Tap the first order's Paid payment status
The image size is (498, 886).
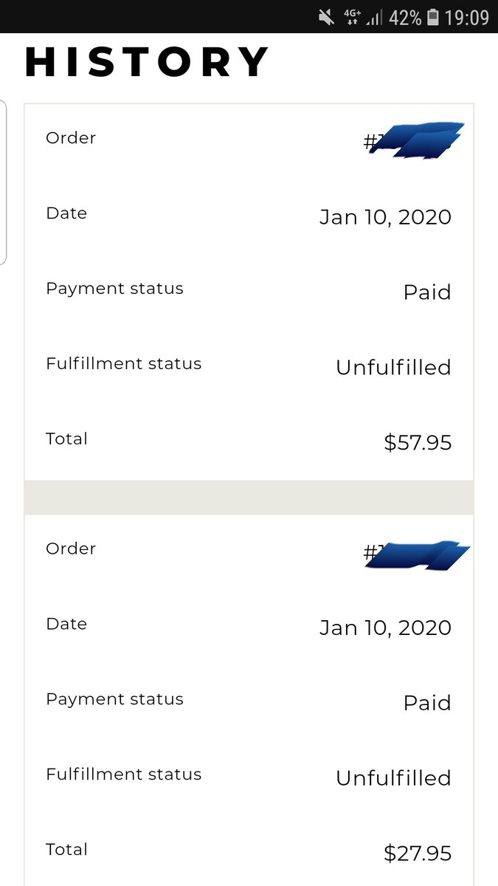(x=427, y=292)
